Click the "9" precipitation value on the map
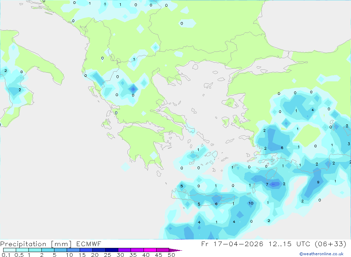Screen dimensions: 351x257 tap(318, 182)
